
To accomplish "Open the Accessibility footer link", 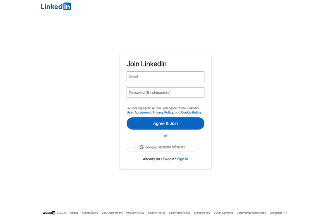I will [90, 213].
